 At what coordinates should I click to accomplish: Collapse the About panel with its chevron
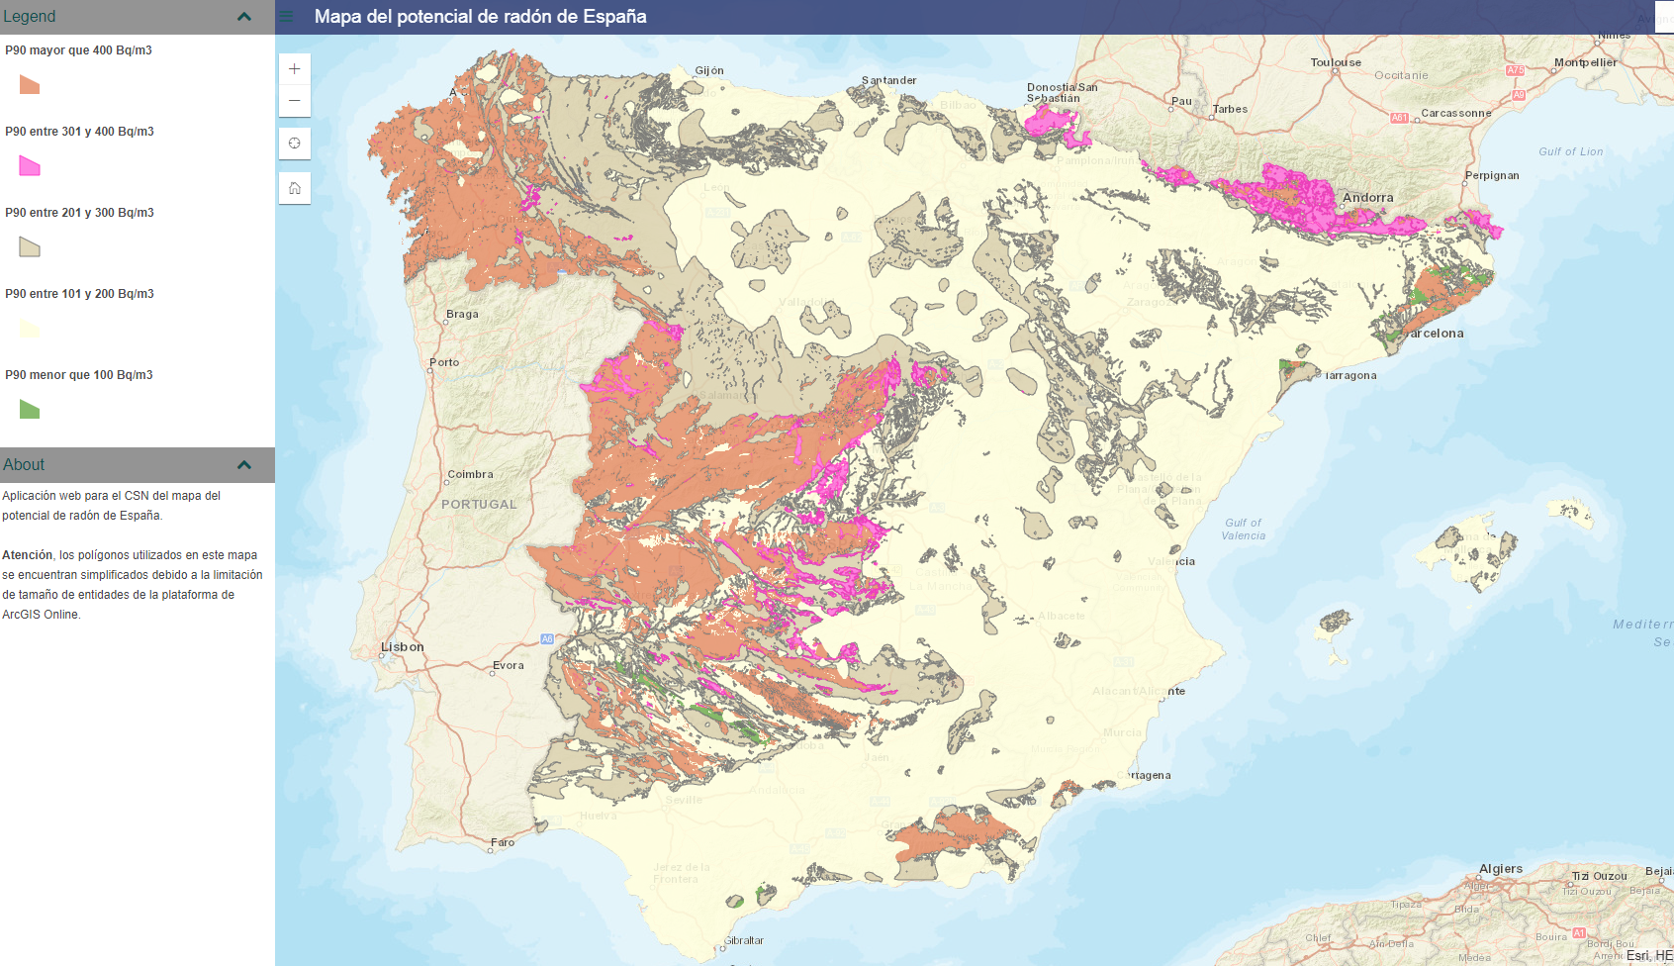click(x=243, y=463)
